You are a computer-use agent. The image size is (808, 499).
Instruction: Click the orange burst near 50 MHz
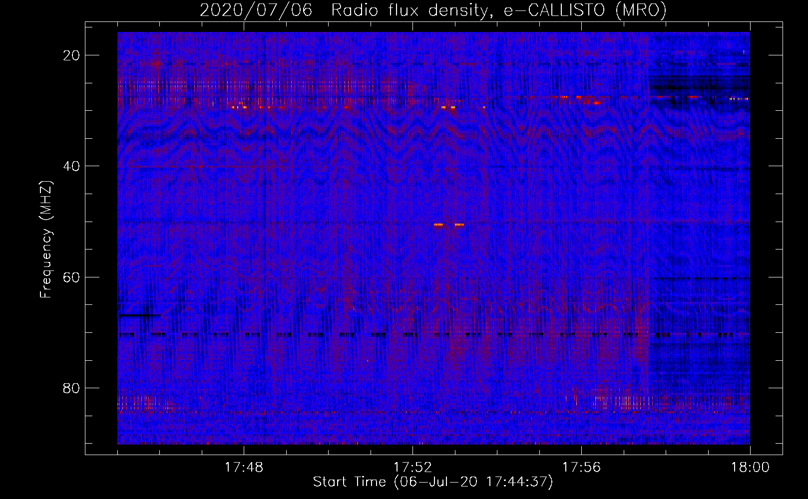[x=449, y=225]
